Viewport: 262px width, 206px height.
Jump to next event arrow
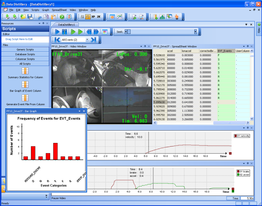coord(93,40)
